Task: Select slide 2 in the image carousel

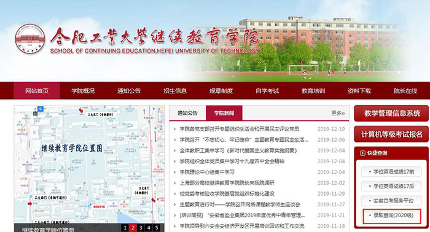Action: (x=133, y=228)
